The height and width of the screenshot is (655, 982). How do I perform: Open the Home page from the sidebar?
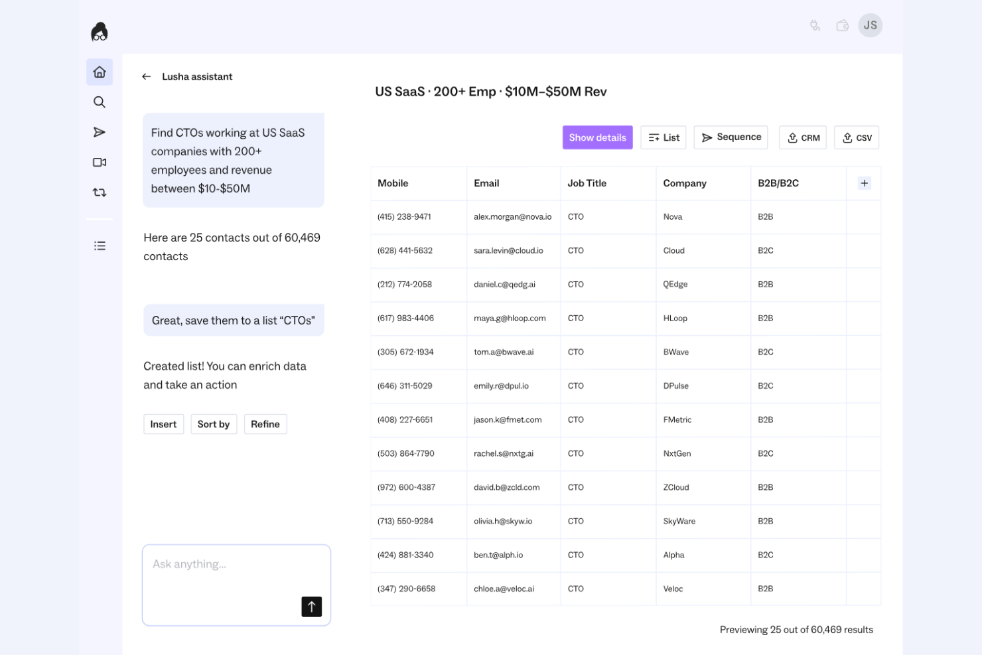point(100,72)
